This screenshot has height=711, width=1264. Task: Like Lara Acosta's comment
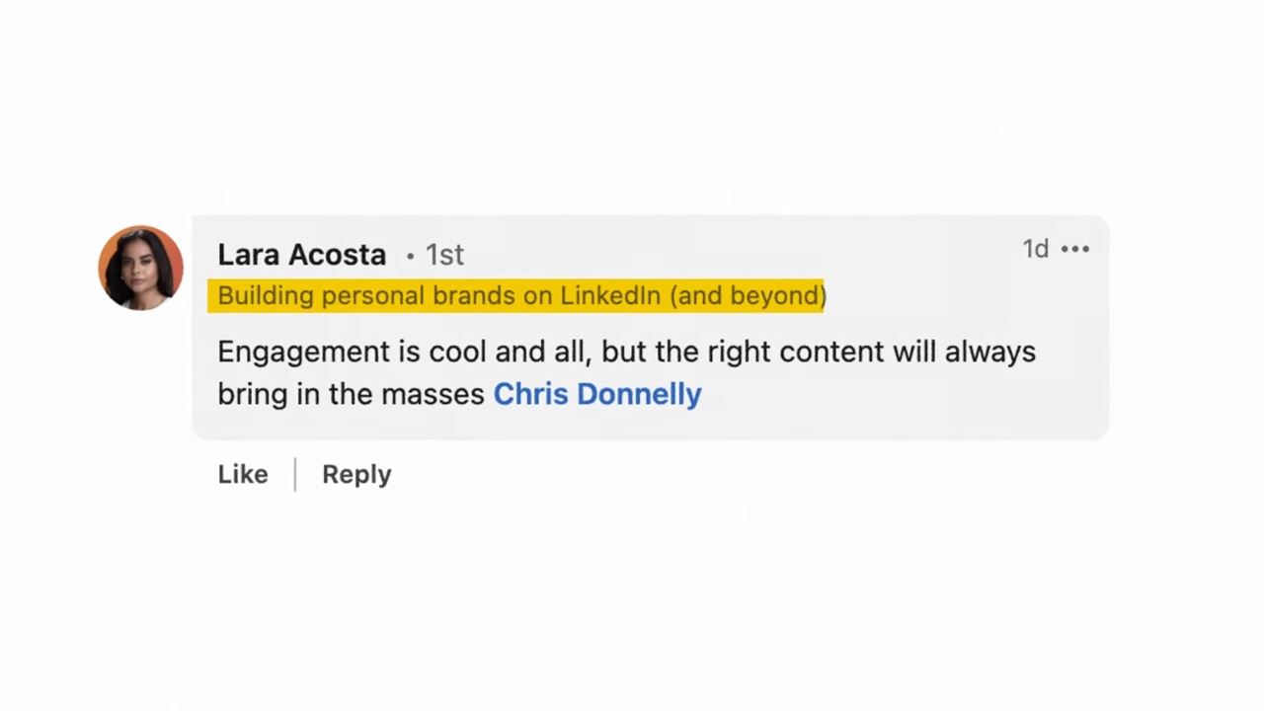[x=243, y=474]
